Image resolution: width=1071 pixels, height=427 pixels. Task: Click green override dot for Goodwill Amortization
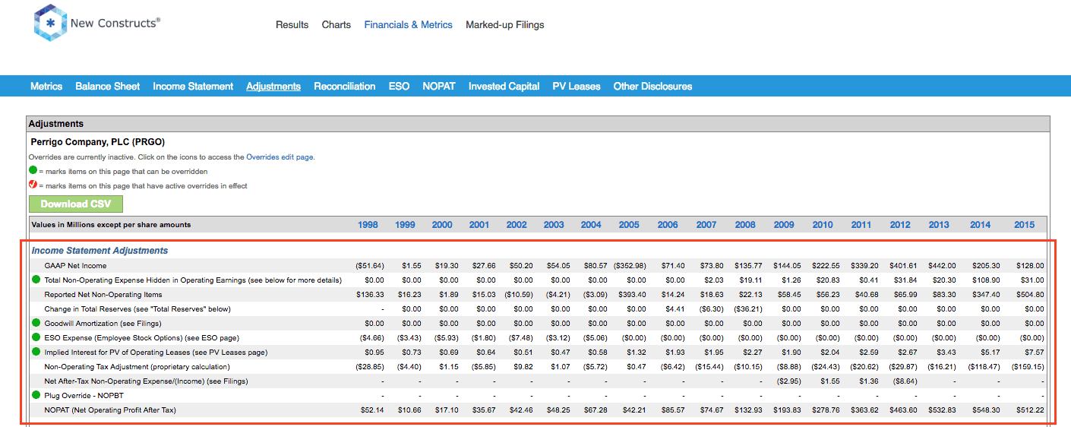(x=36, y=323)
